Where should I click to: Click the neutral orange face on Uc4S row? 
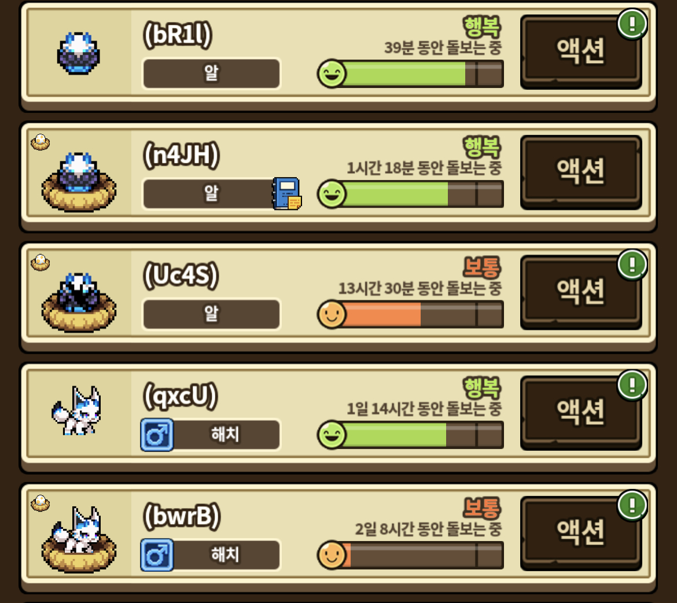332,314
